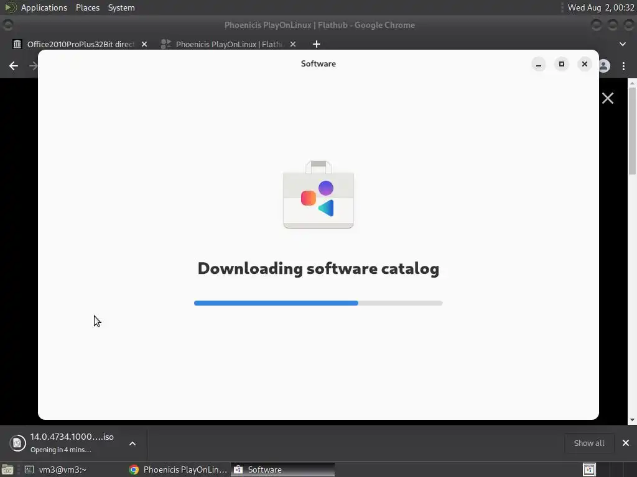Minimize the Software window
Screen dimensions: 637x477
[538, 64]
